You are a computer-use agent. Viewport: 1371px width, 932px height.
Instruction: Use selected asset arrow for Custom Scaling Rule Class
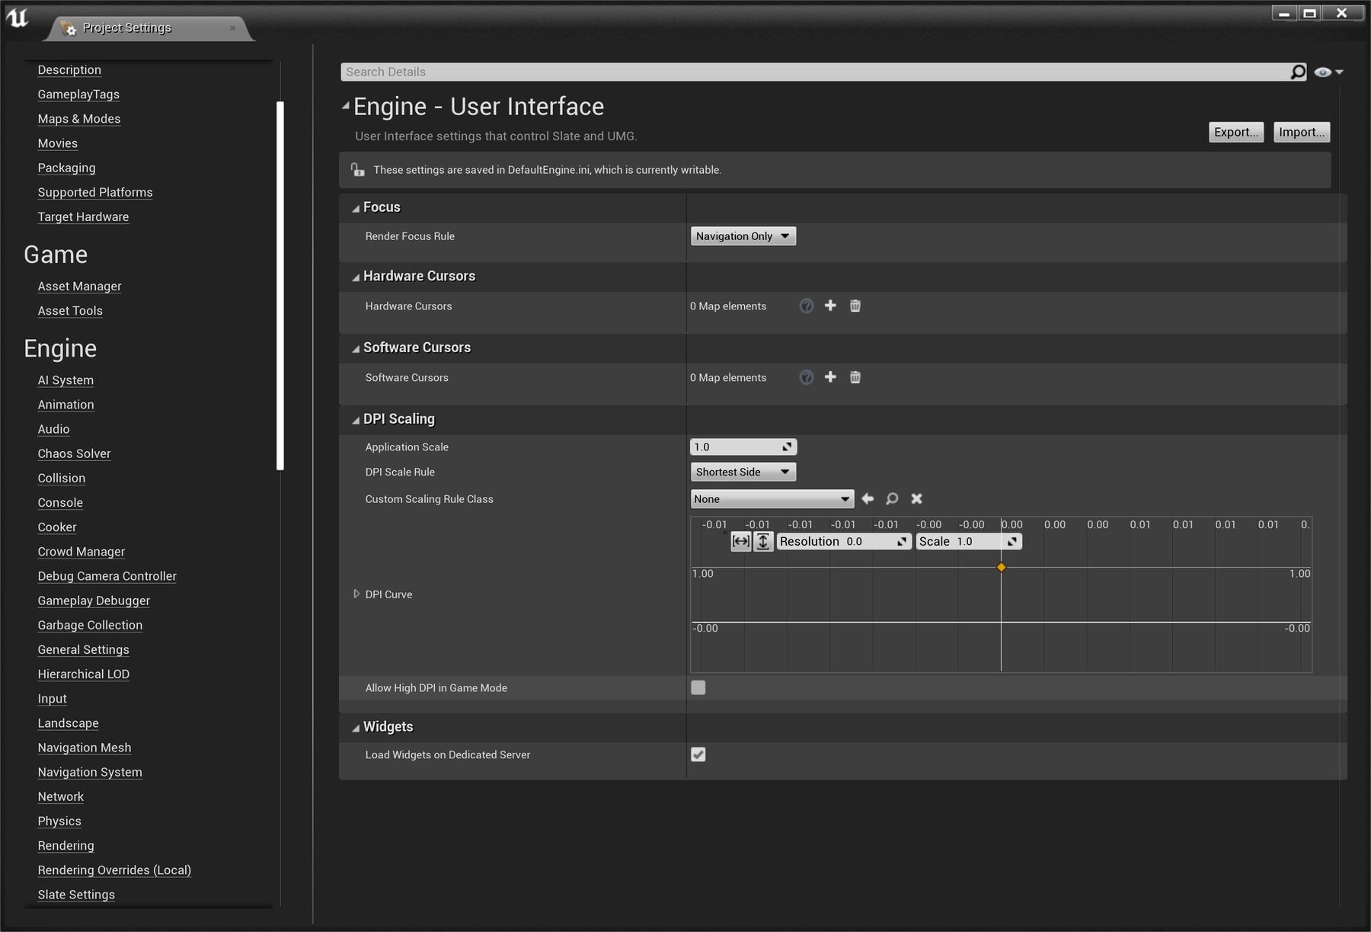pyautogui.click(x=868, y=498)
